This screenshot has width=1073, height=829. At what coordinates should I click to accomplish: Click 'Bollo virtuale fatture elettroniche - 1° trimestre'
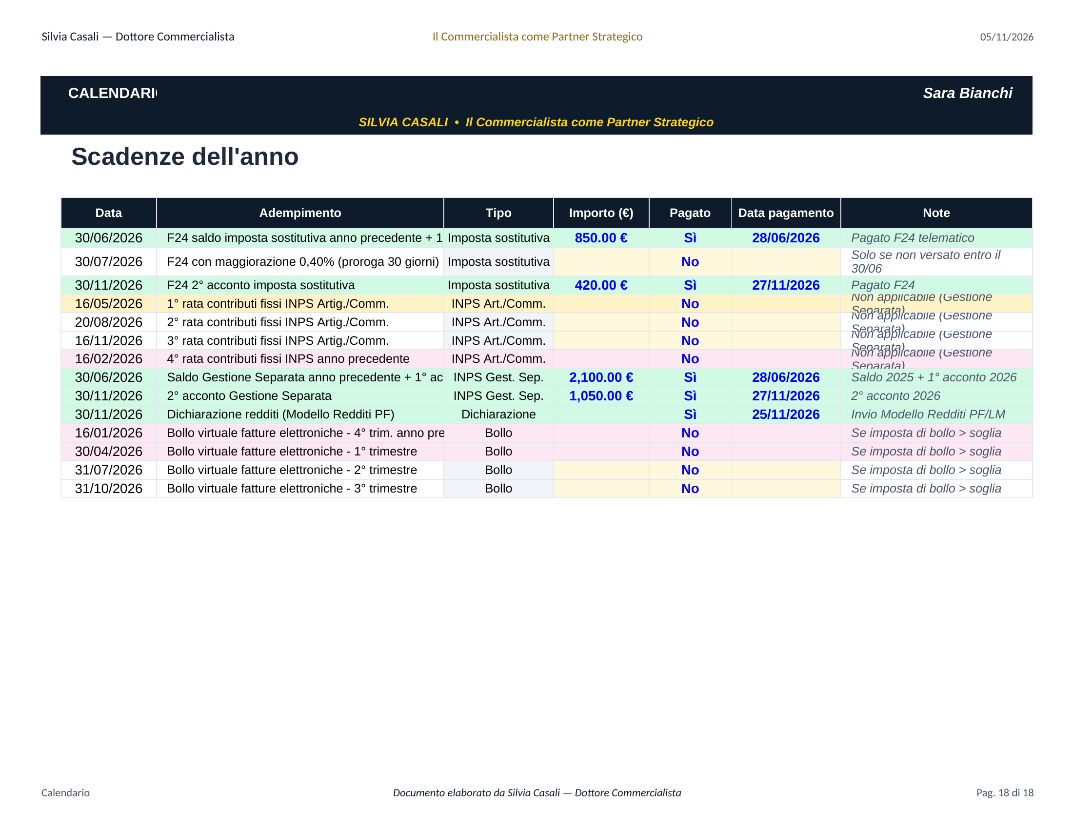(x=292, y=452)
